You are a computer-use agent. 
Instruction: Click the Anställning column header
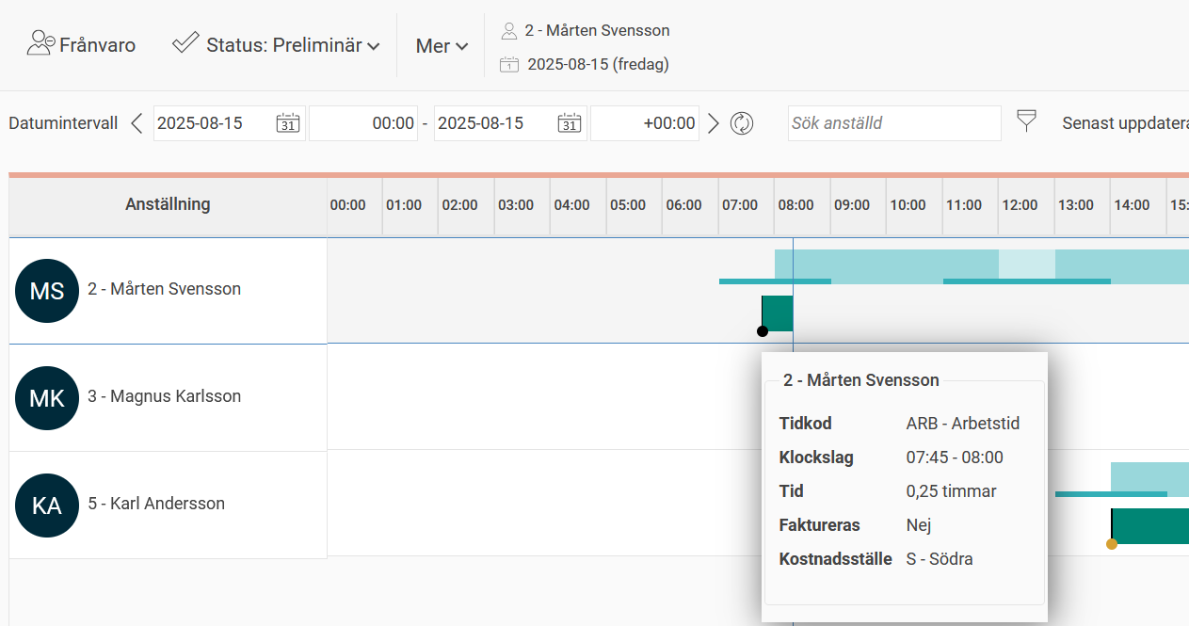click(x=168, y=204)
